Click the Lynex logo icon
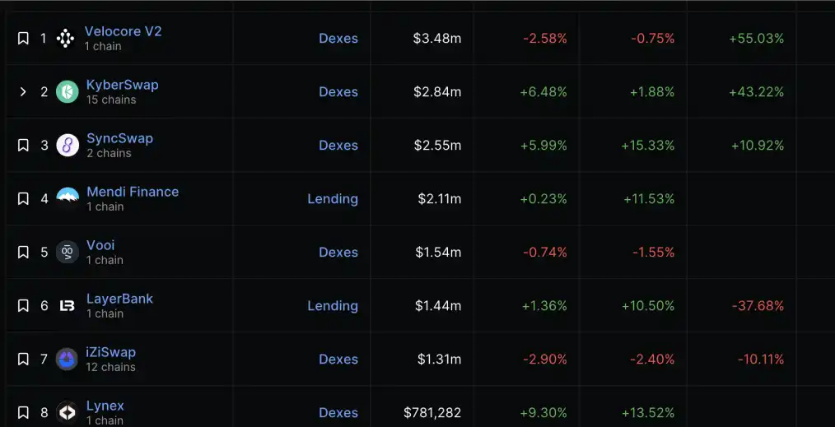Image resolution: width=835 pixels, height=427 pixels. tap(67, 413)
